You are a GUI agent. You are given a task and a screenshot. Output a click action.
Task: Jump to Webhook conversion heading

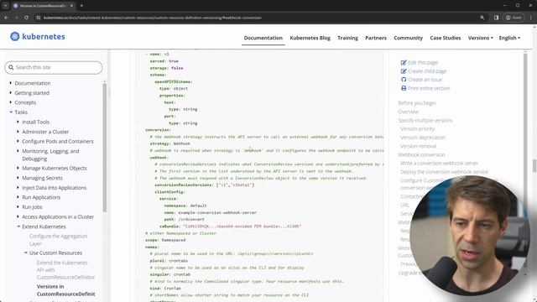tap(421, 154)
